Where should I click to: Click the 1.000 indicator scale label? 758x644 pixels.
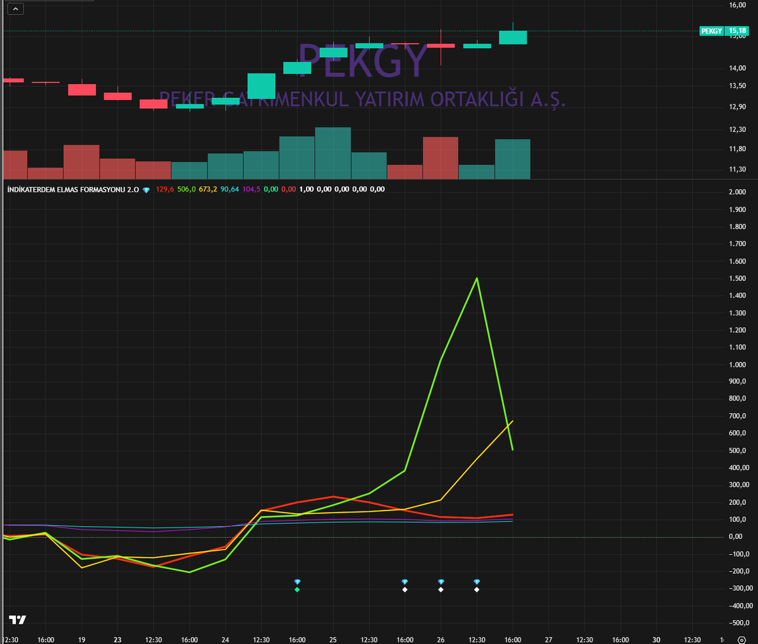(x=737, y=364)
